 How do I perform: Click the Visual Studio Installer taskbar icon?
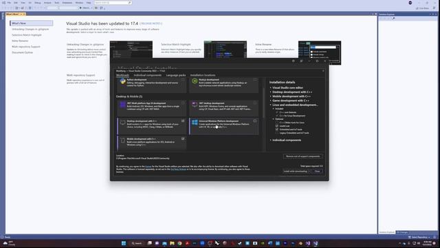click(316, 243)
